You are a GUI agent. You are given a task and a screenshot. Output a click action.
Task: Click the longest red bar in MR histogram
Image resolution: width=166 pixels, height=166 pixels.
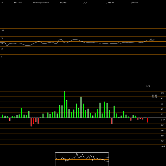click(x=31, y=122)
